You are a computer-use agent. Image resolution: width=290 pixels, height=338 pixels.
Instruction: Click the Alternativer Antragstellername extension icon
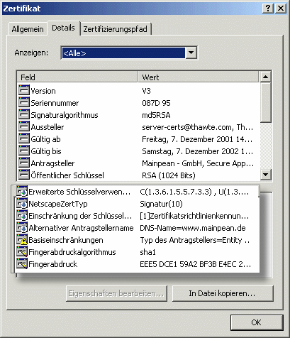click(x=22, y=228)
